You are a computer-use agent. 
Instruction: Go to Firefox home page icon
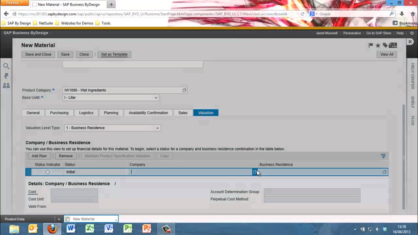[413, 14]
